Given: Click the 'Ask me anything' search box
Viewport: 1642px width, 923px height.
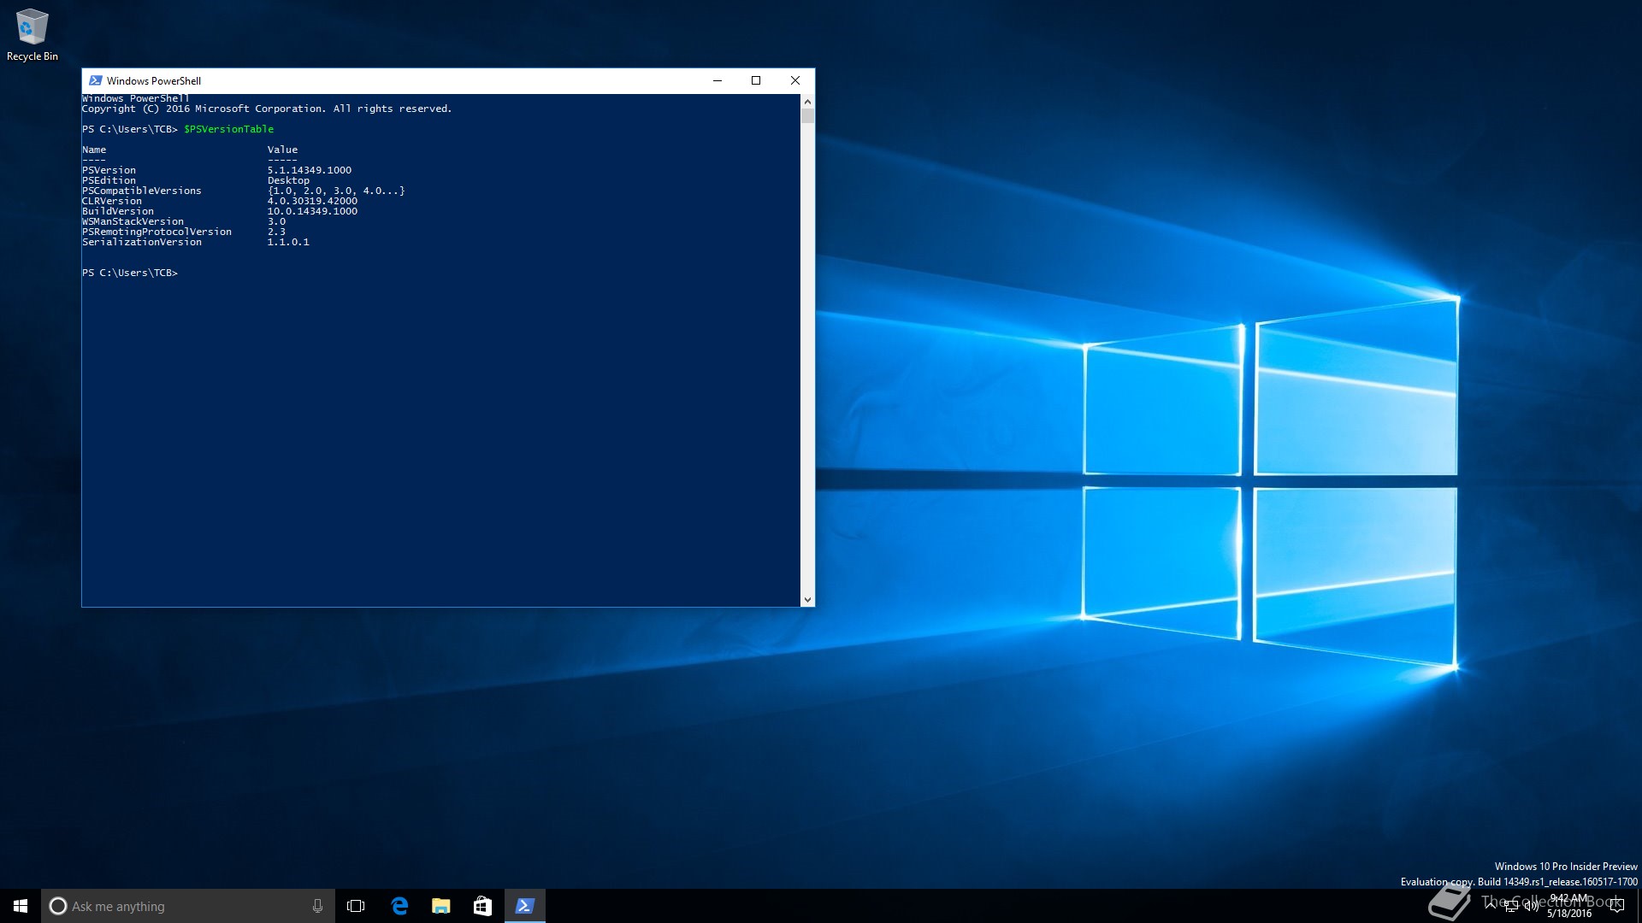Looking at the screenshot, I should point(187,906).
